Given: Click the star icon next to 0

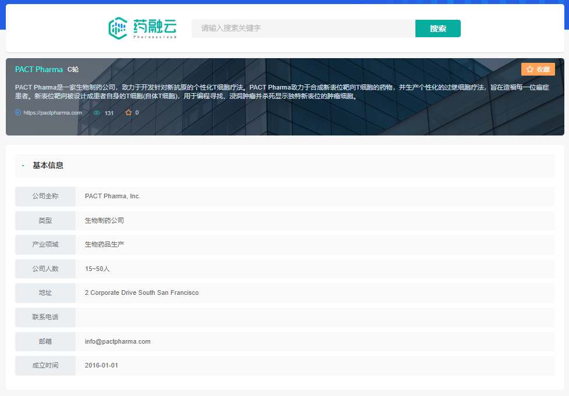Looking at the screenshot, I should (x=129, y=113).
